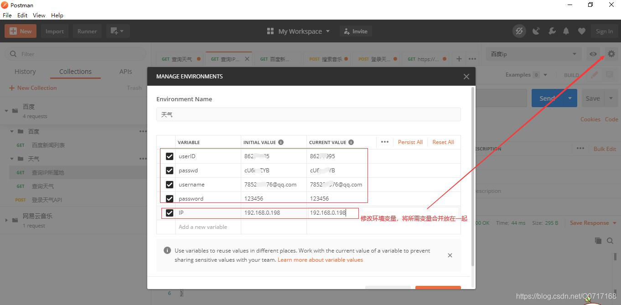Image resolution: width=621 pixels, height=305 pixels.
Task: Open description column options ellipsis
Action: (580, 149)
